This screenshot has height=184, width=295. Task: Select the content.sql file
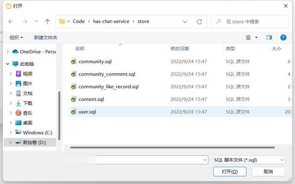91,99
